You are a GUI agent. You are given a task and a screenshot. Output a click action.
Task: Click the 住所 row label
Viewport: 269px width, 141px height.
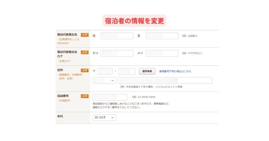pyautogui.click(x=60, y=70)
